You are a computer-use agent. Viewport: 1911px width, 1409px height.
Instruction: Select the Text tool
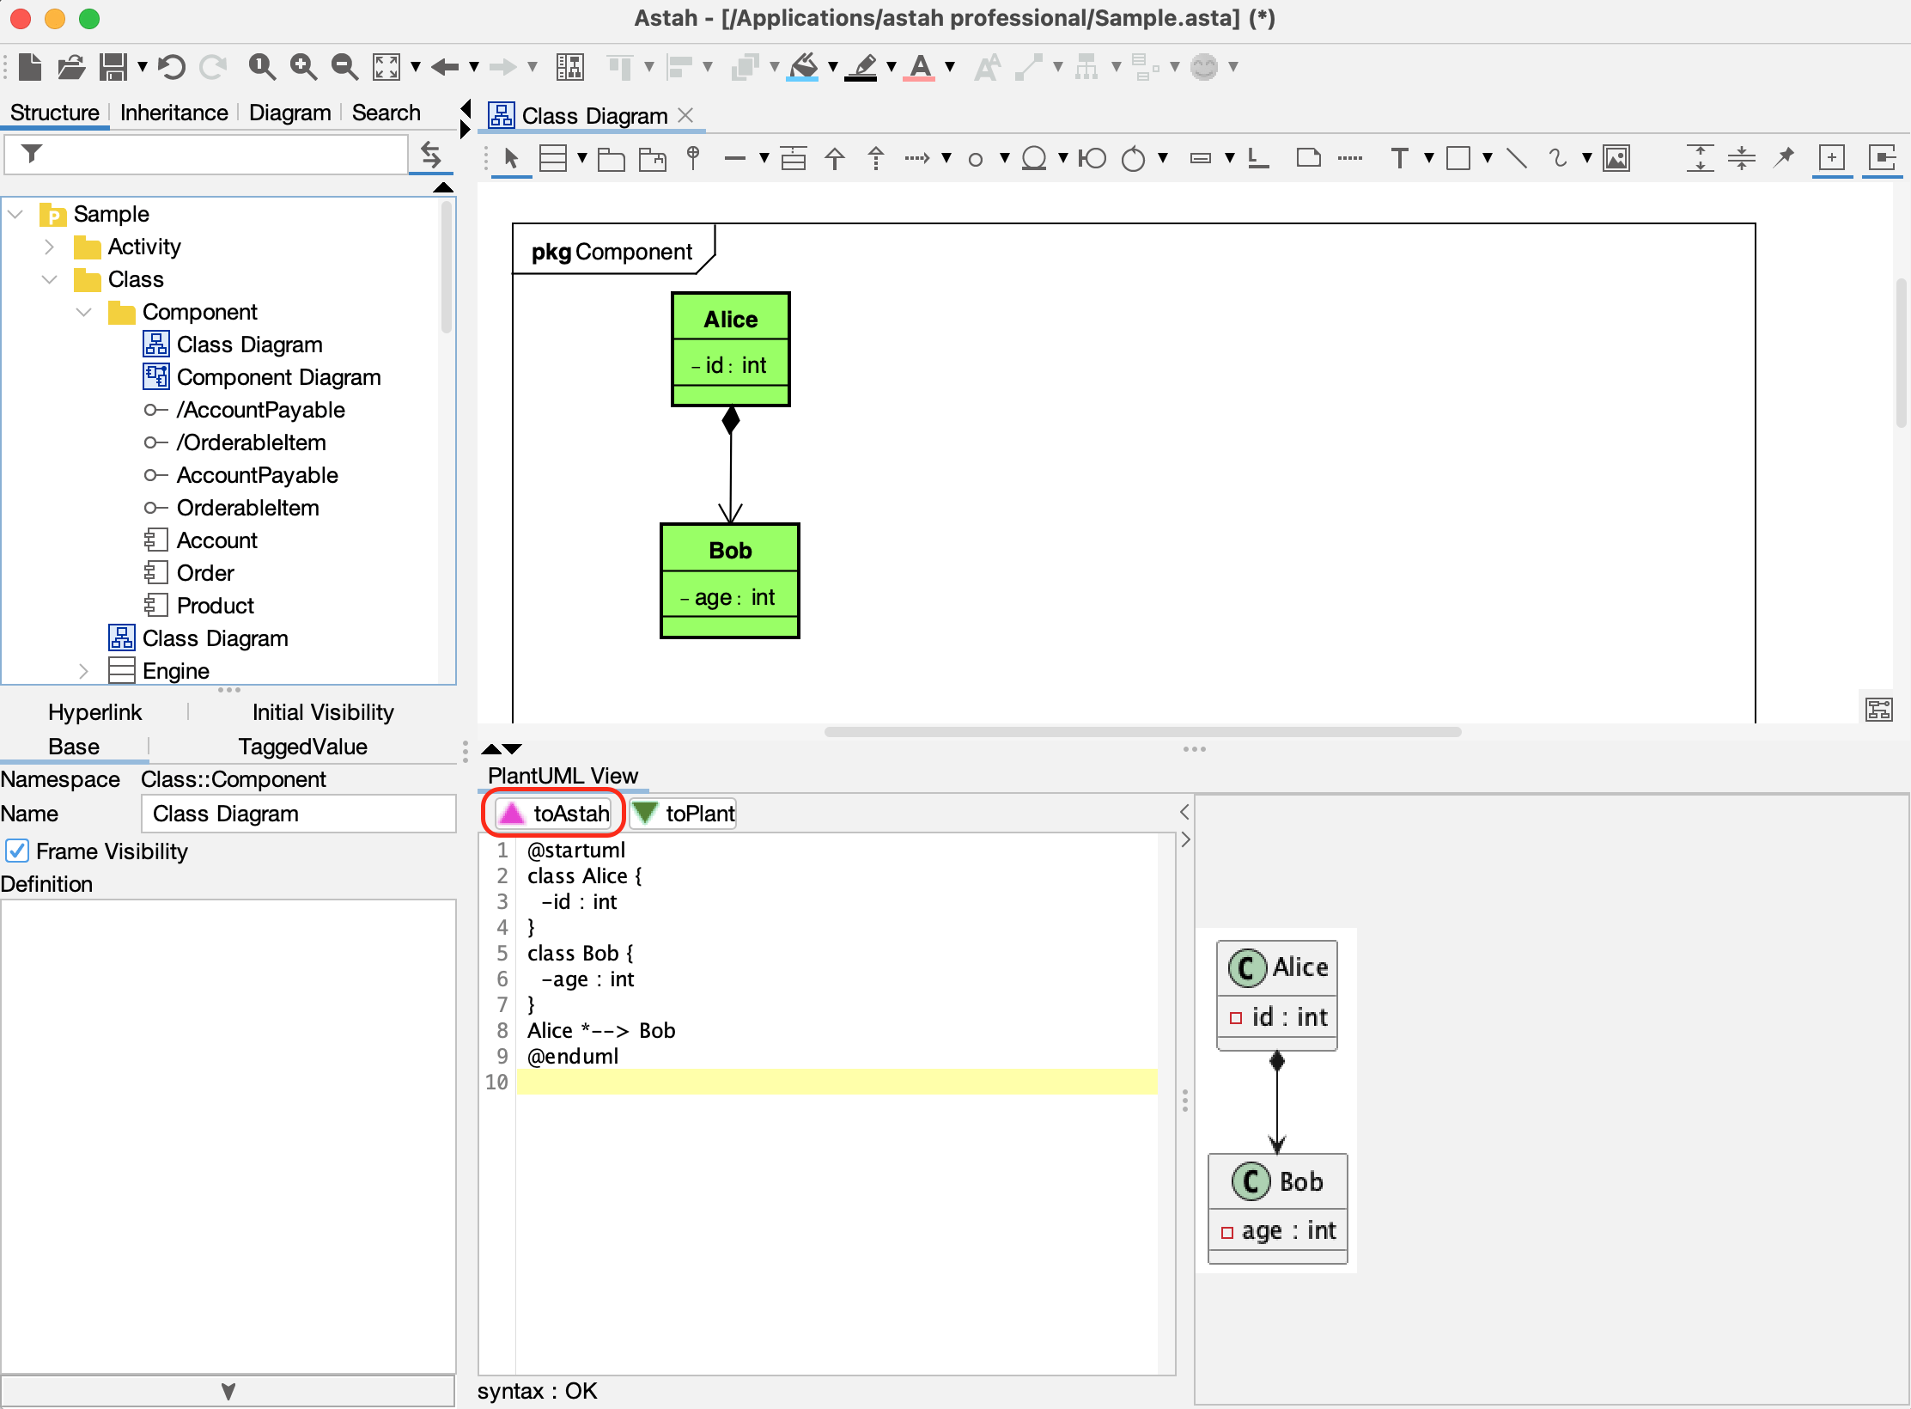click(1400, 158)
